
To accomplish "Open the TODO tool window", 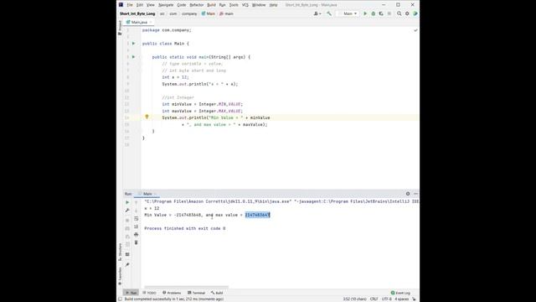I will (x=149, y=293).
